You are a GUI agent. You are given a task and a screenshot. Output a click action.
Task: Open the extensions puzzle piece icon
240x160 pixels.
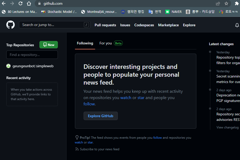237,3
